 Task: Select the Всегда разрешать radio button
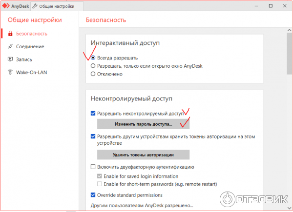pos(93,58)
